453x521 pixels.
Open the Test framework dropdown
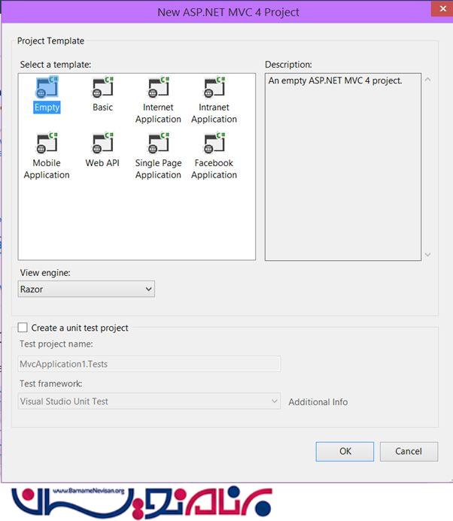(x=149, y=401)
